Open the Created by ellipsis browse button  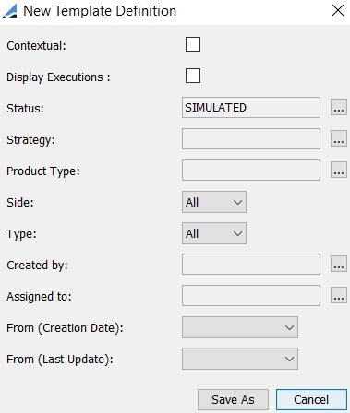[339, 264]
